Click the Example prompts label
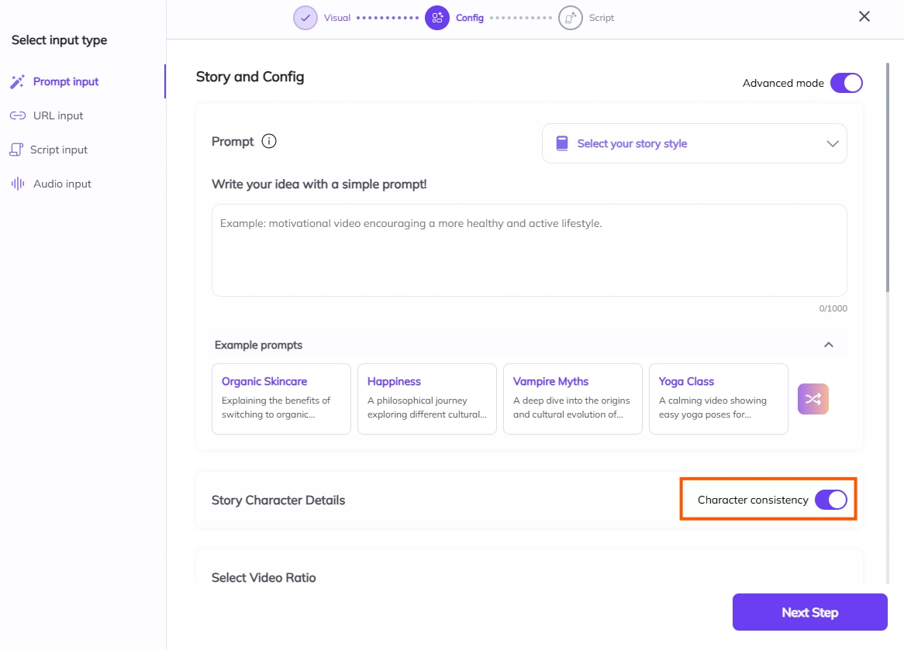 (x=258, y=345)
